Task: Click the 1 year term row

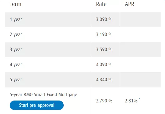Action: click(x=83, y=19)
